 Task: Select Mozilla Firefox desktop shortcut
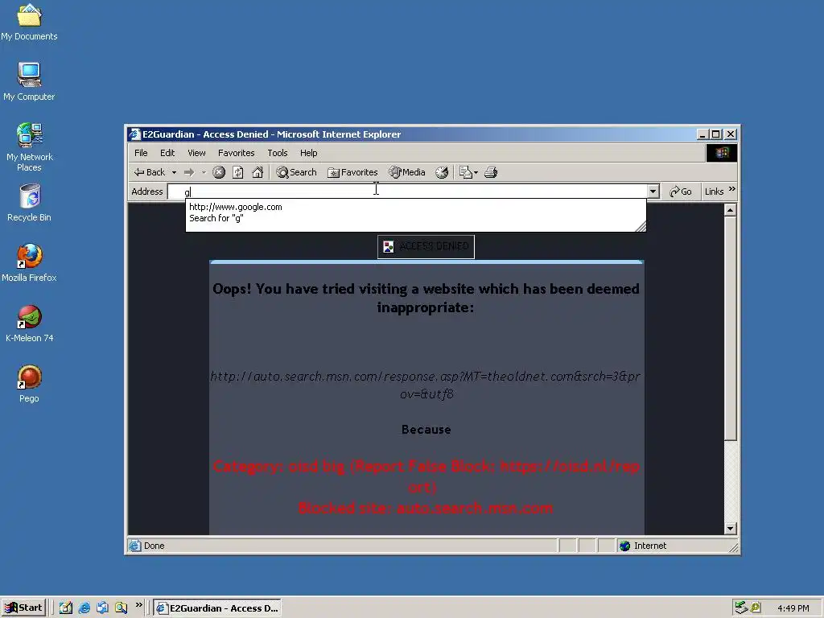click(30, 263)
